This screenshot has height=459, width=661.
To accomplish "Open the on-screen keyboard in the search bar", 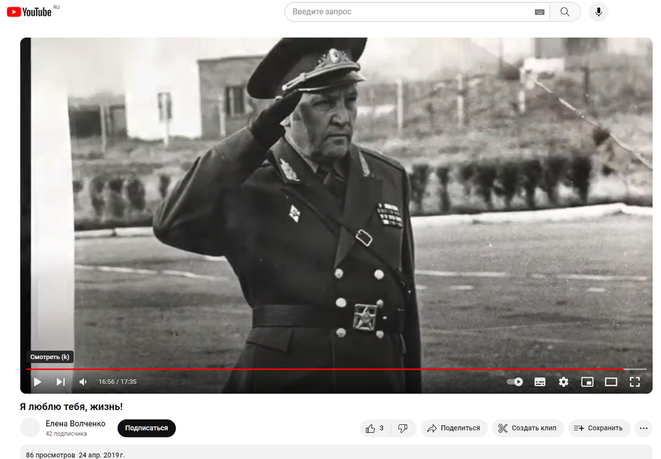I will tap(540, 11).
